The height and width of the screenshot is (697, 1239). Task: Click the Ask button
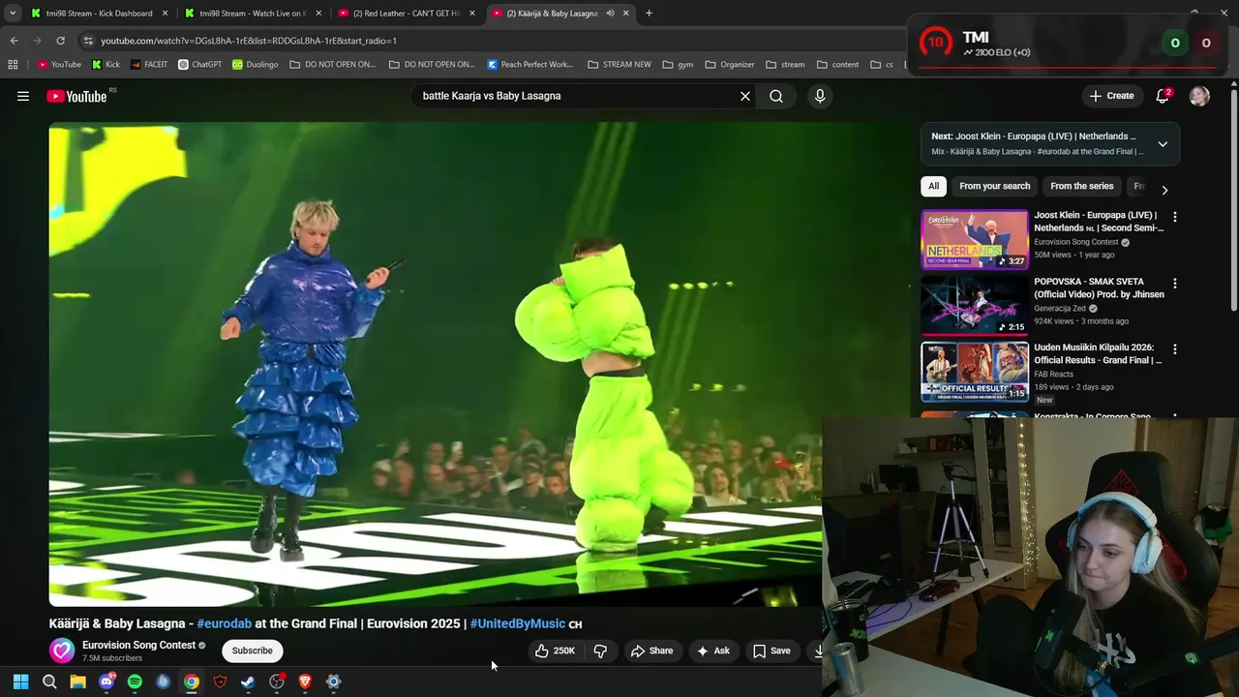point(712,651)
